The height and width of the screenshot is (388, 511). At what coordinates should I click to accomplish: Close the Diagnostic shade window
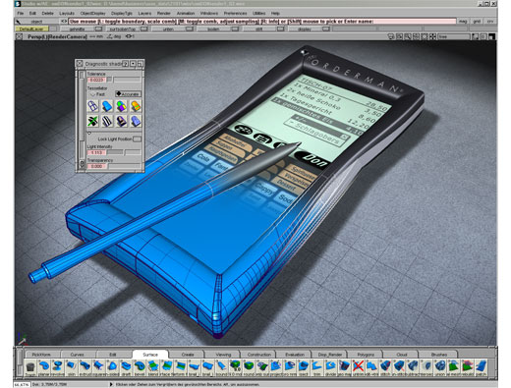pos(80,64)
